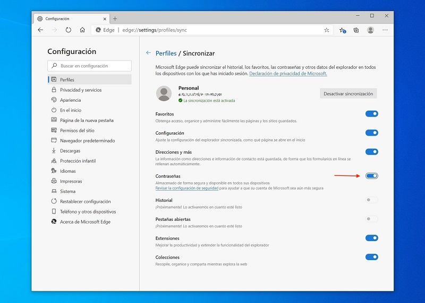Minimize the Edge window
Image resolution: width=425 pixels, height=303 pixels.
pos(358,16)
